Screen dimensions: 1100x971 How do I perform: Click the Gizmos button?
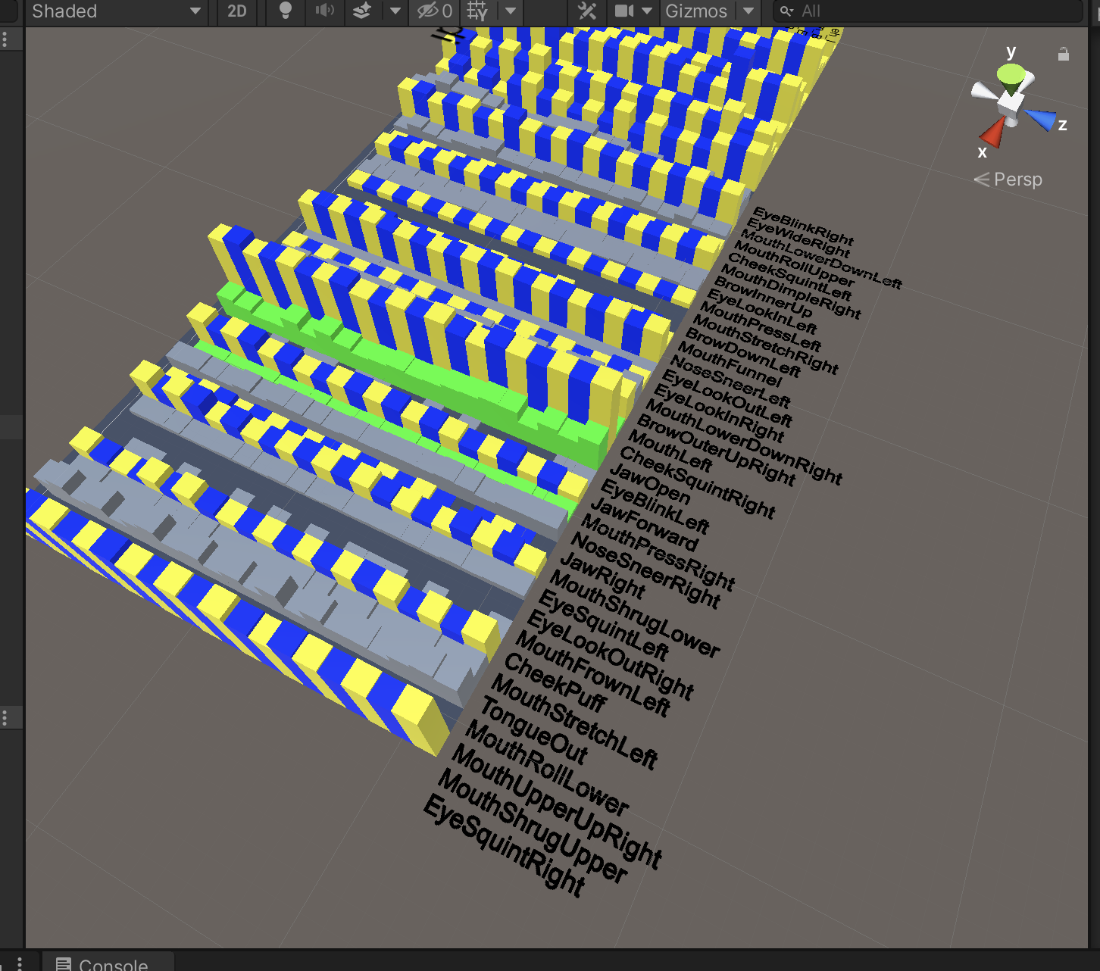pos(696,11)
